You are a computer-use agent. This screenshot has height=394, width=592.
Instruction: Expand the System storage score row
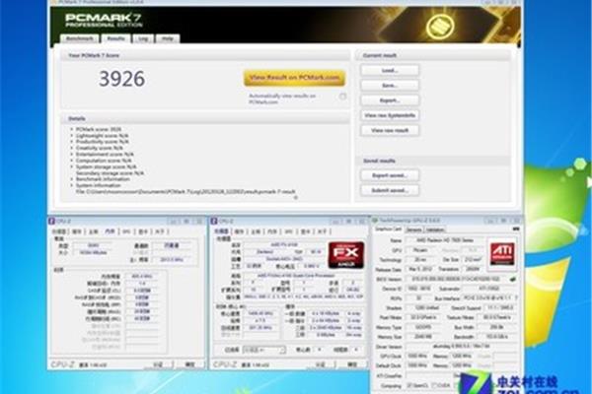[x=71, y=166]
